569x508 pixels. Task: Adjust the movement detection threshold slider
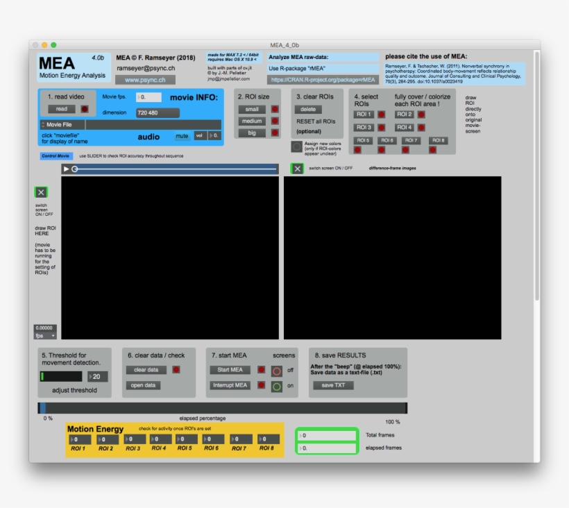pos(62,375)
